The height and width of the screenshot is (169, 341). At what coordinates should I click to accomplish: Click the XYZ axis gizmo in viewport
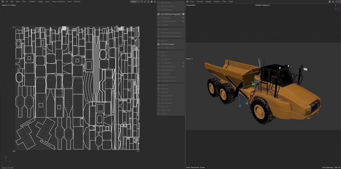coord(335,9)
